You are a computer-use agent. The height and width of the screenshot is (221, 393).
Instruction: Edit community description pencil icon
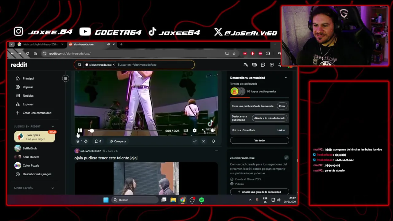[x=286, y=158]
